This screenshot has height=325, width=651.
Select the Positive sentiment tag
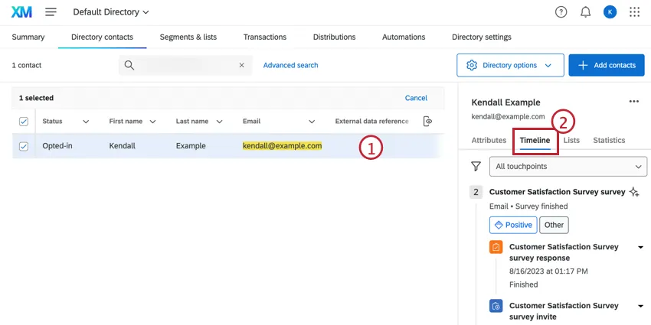[x=512, y=225]
